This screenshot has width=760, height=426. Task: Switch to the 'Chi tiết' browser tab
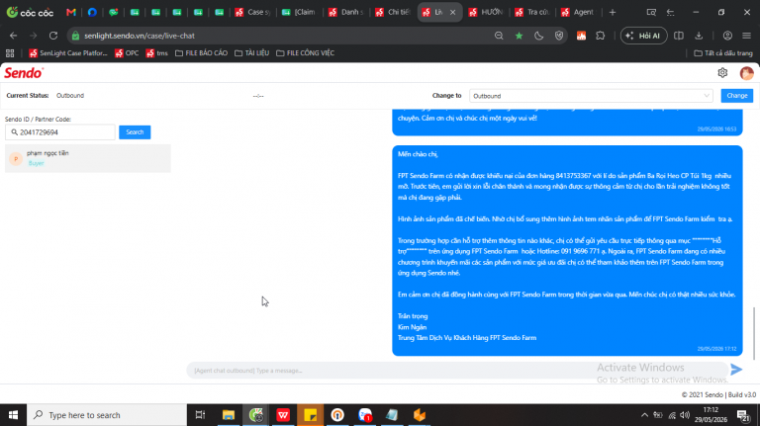(393, 12)
